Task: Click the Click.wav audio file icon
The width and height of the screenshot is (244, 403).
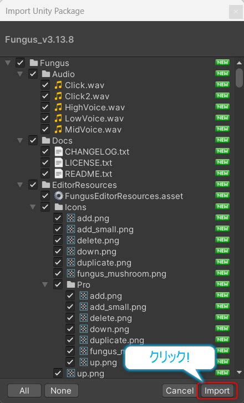Action: coord(58,85)
